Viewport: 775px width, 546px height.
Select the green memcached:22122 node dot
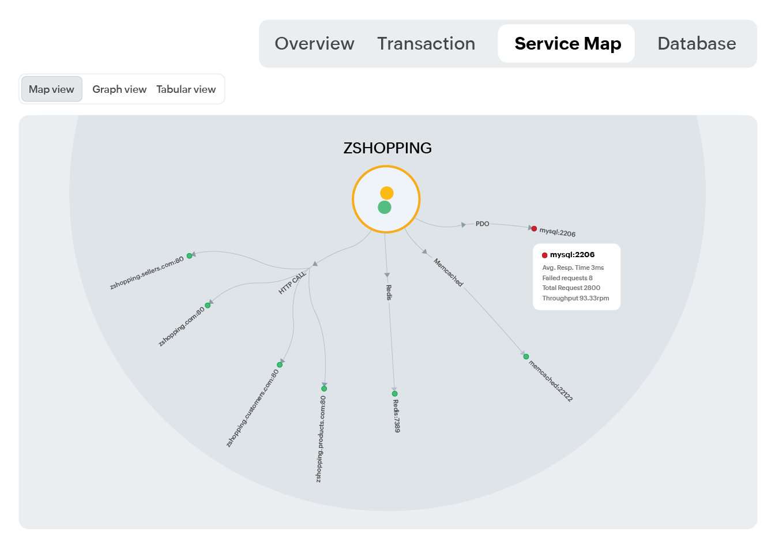[x=526, y=356]
